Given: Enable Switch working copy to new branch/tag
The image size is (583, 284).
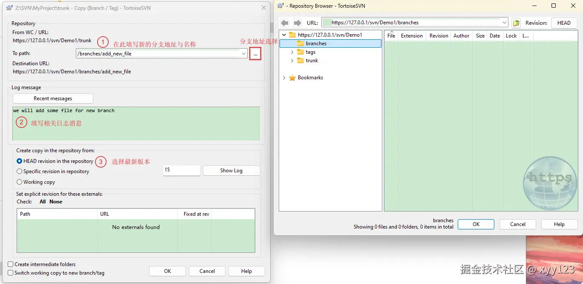Looking at the screenshot, I should click(11, 273).
